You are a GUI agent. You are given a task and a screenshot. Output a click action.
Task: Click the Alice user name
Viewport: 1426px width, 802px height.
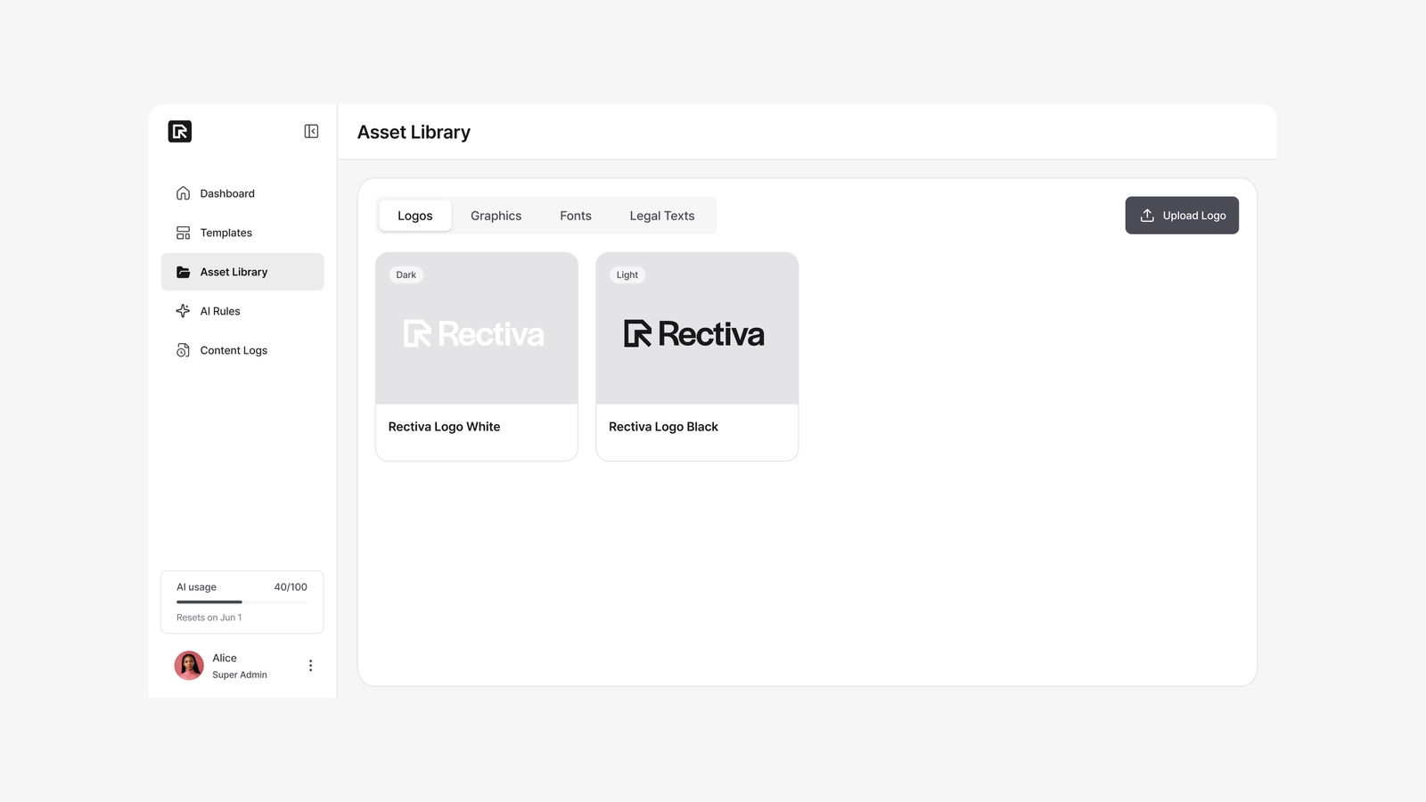pyautogui.click(x=225, y=659)
